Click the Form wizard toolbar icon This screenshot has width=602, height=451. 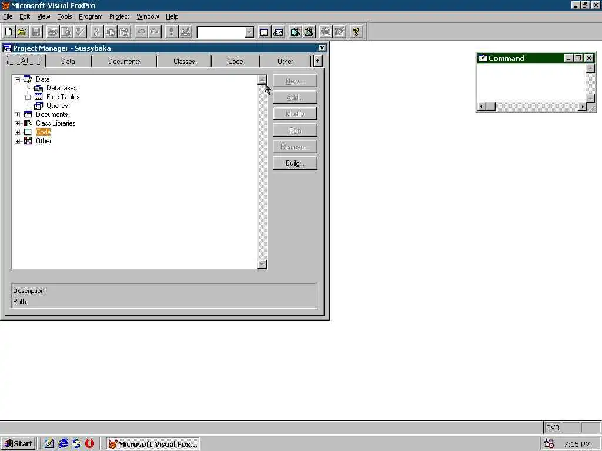click(x=295, y=32)
